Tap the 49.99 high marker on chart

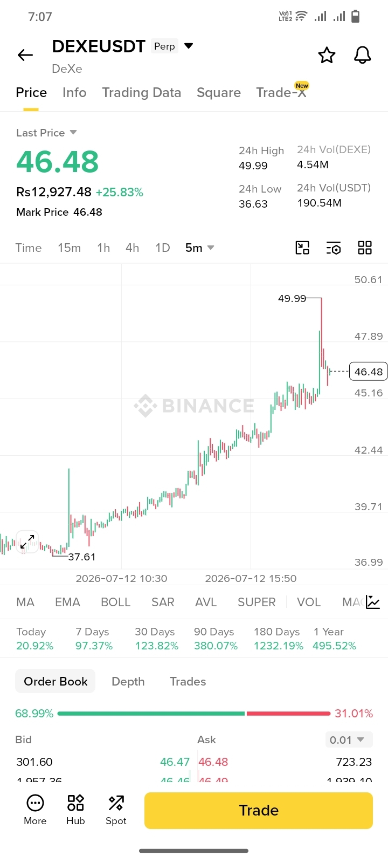pos(292,298)
